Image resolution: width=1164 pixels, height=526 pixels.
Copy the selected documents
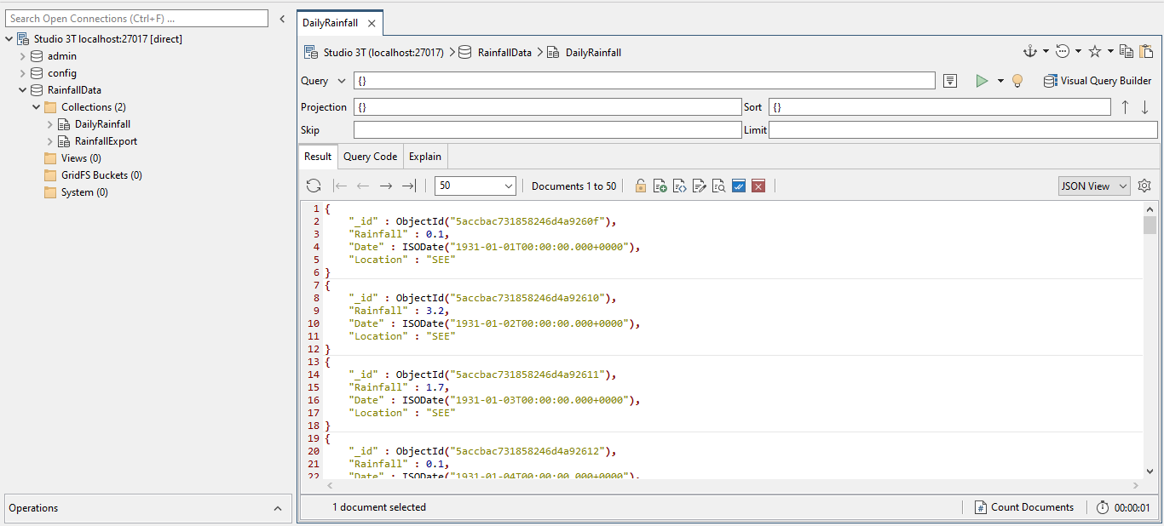click(x=1127, y=51)
